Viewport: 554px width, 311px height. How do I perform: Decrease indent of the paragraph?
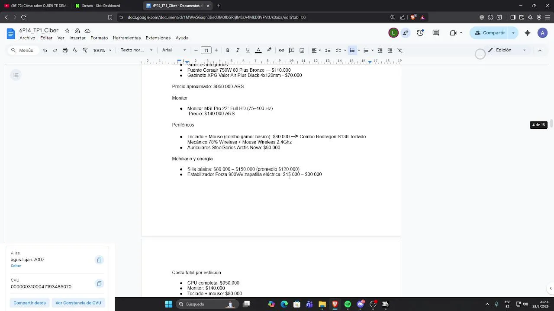tap(380, 51)
